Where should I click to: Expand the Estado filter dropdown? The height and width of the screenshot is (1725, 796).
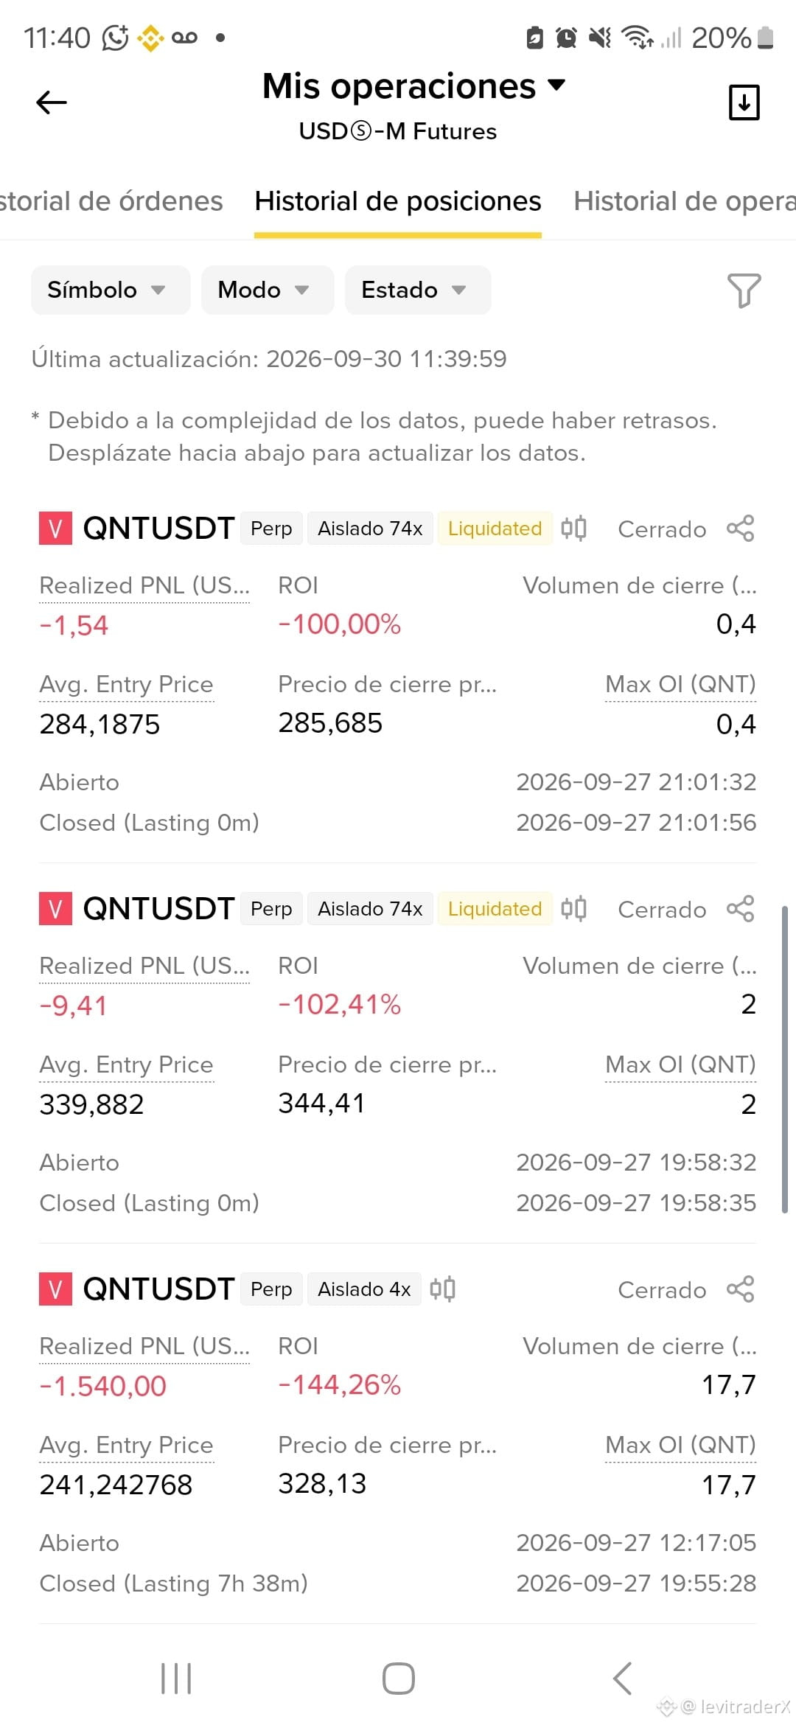(x=418, y=290)
